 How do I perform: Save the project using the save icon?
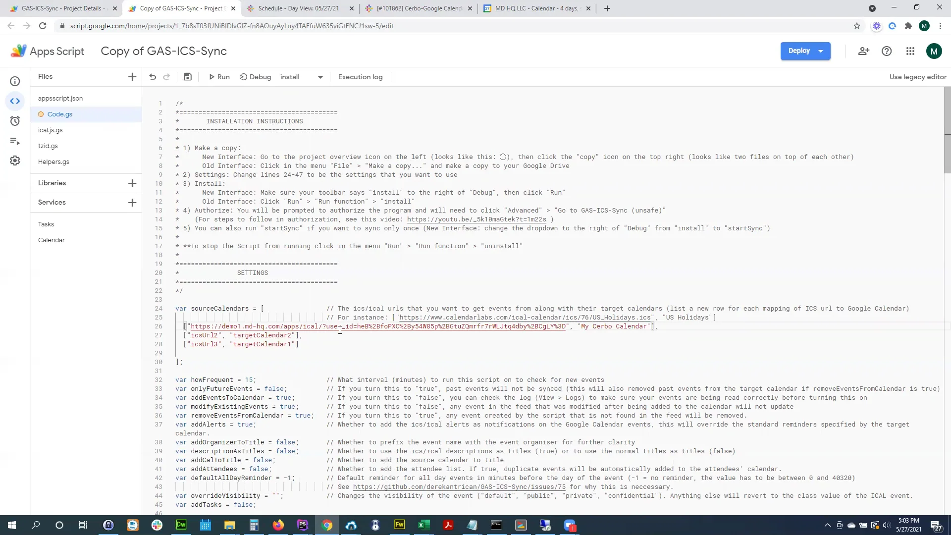[187, 77]
